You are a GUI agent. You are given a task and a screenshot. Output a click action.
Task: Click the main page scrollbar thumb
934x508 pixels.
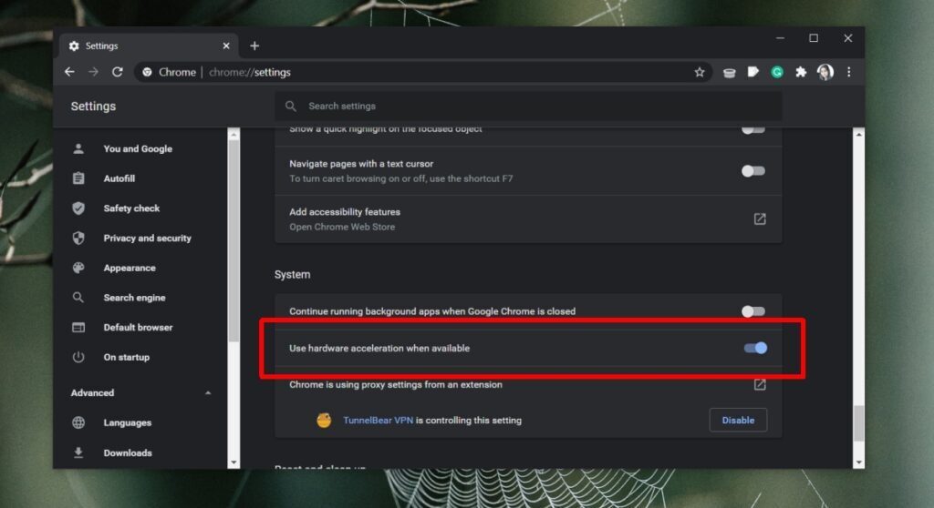[858, 423]
